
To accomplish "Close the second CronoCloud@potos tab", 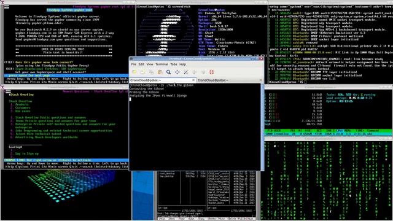I will [x=260, y=80].
